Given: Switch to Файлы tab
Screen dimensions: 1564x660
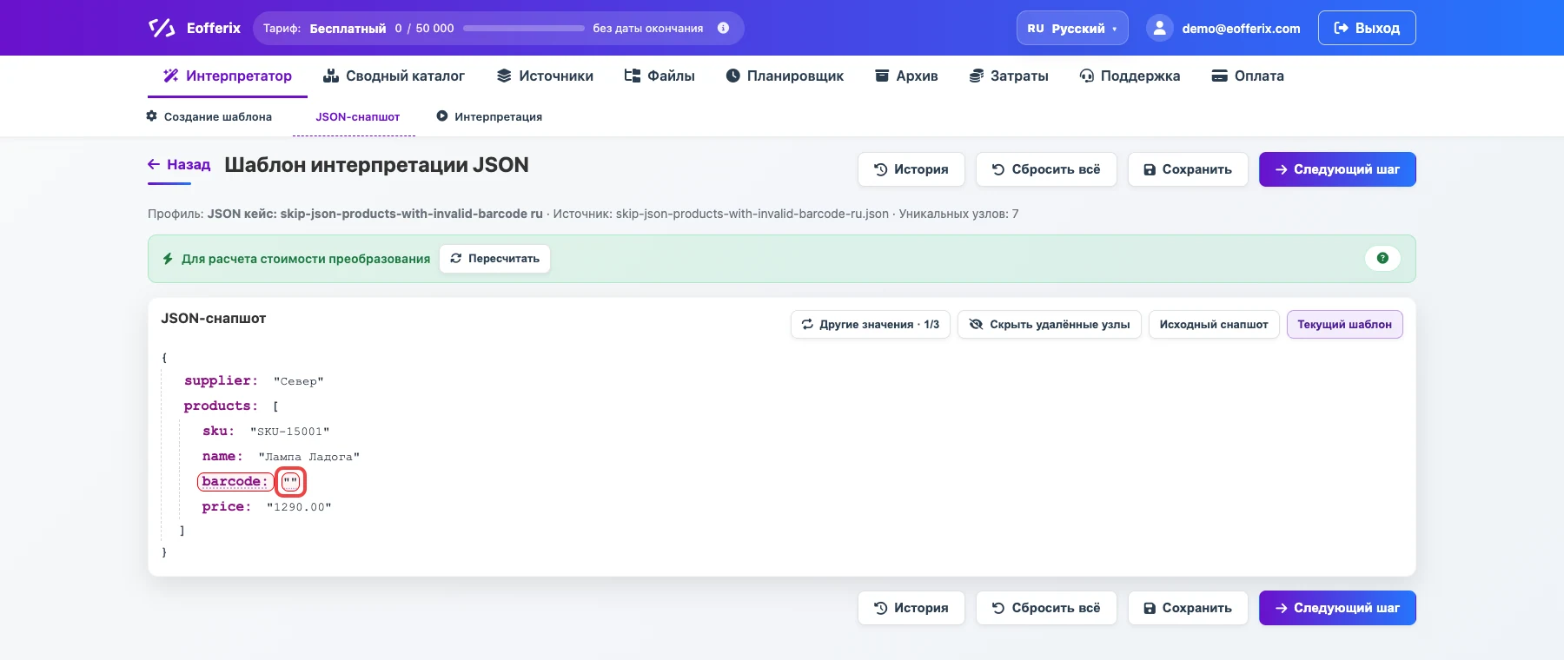Looking at the screenshot, I should 659,76.
